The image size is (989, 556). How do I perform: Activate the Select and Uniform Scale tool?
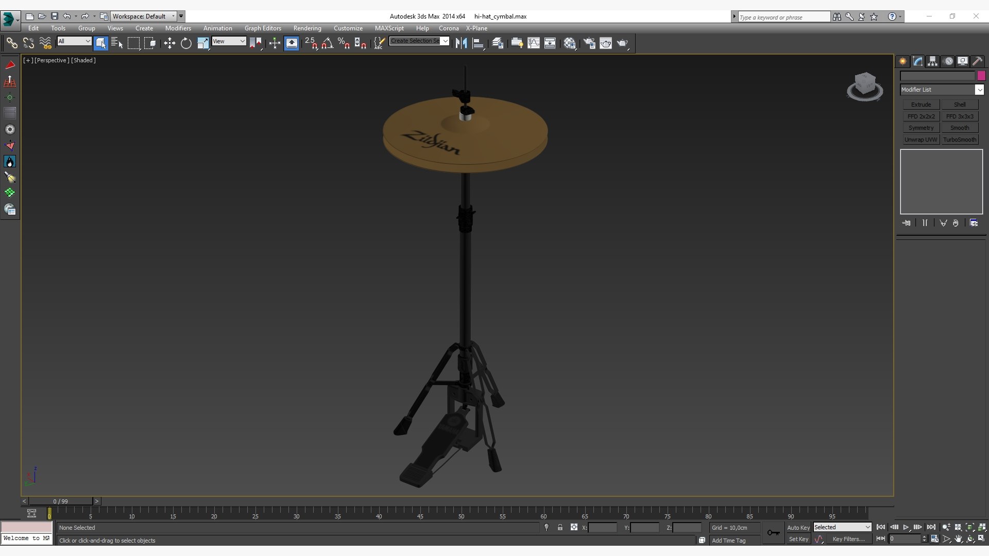click(203, 43)
